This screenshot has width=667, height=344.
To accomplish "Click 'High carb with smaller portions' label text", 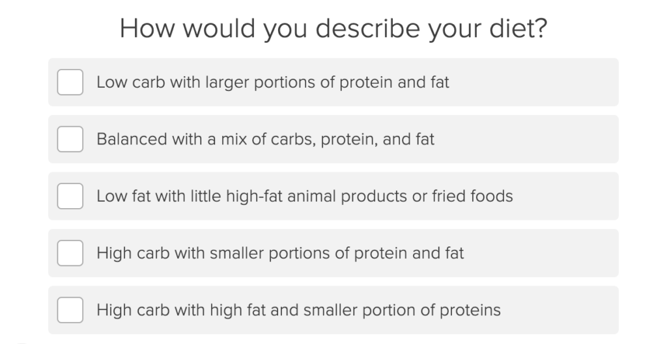I will click(280, 253).
